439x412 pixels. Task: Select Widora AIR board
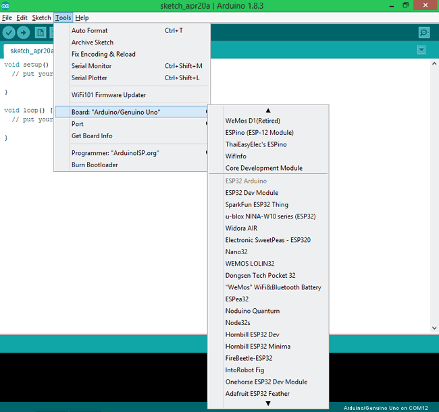(x=268, y=229)
